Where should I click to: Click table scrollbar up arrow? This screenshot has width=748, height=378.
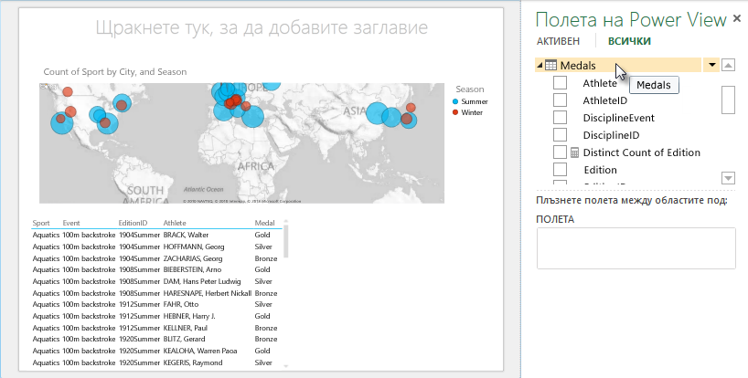click(x=285, y=221)
